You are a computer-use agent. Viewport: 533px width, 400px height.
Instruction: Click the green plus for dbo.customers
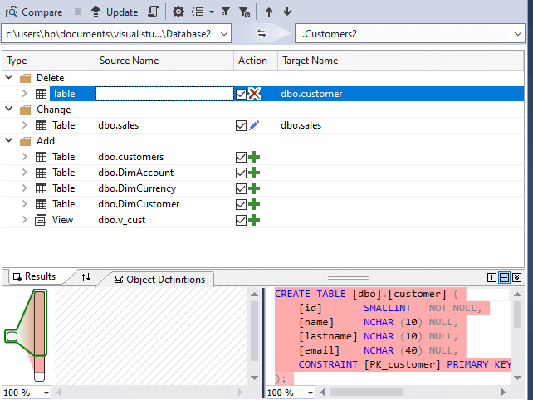tap(254, 157)
